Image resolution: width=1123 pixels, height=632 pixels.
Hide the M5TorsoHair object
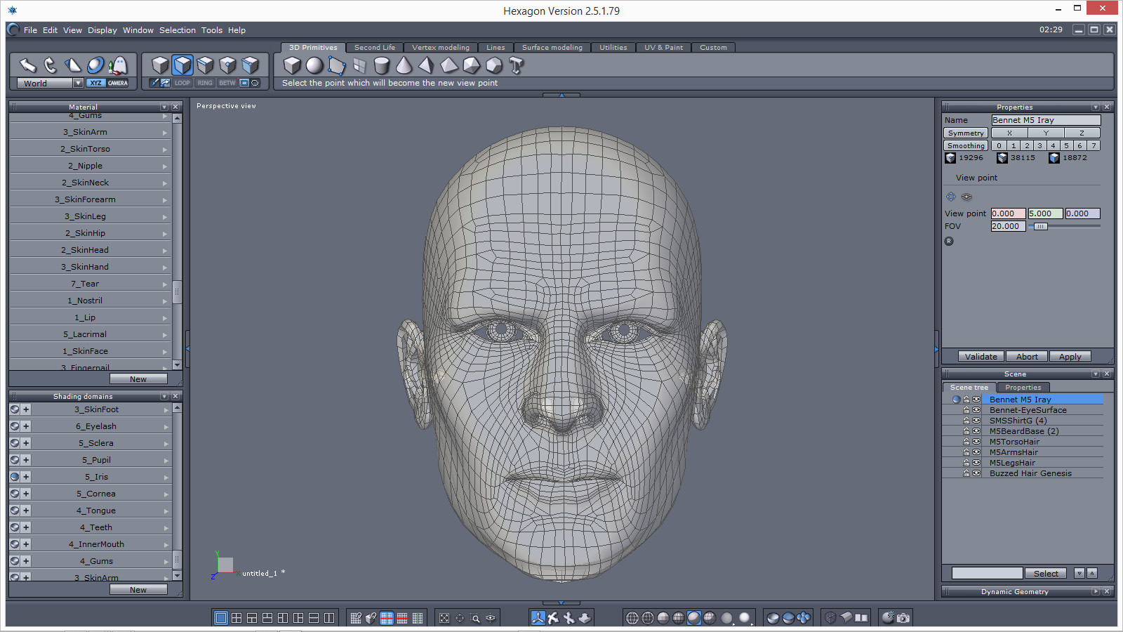976,442
